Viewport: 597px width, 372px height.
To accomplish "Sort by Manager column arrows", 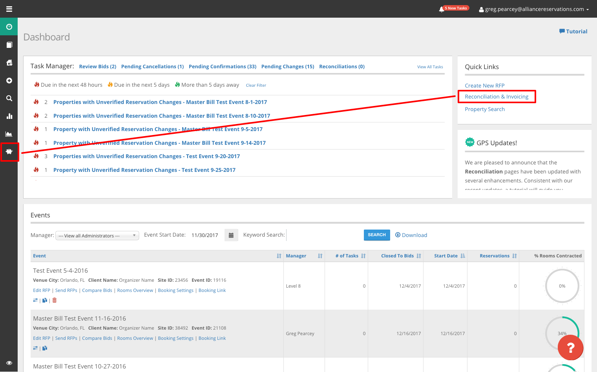I will click(320, 256).
